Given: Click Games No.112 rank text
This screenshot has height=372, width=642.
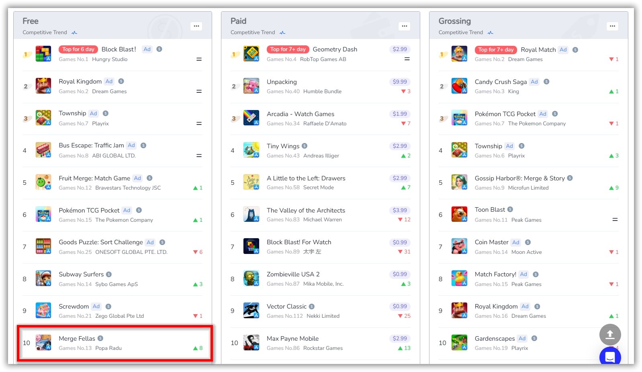Looking at the screenshot, I should coord(285,316).
